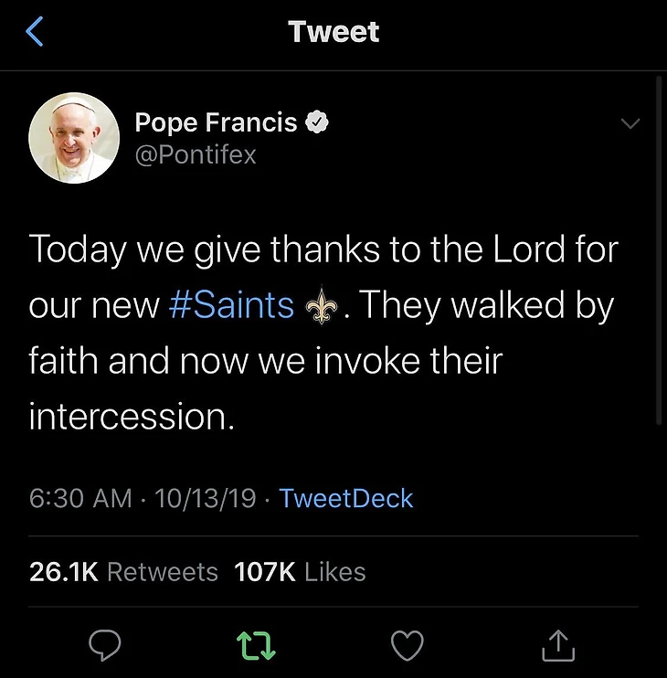
Task: Tap the fleur-de-lis emoji in the tweet
Action: click(x=325, y=306)
